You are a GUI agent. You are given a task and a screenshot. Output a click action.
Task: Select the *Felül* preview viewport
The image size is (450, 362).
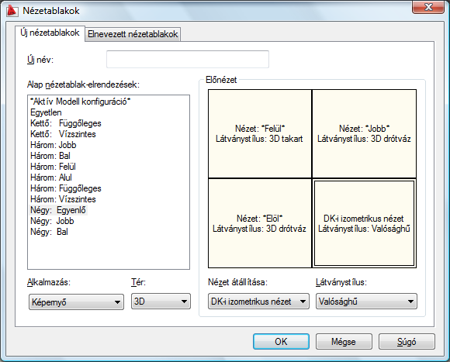(x=260, y=133)
